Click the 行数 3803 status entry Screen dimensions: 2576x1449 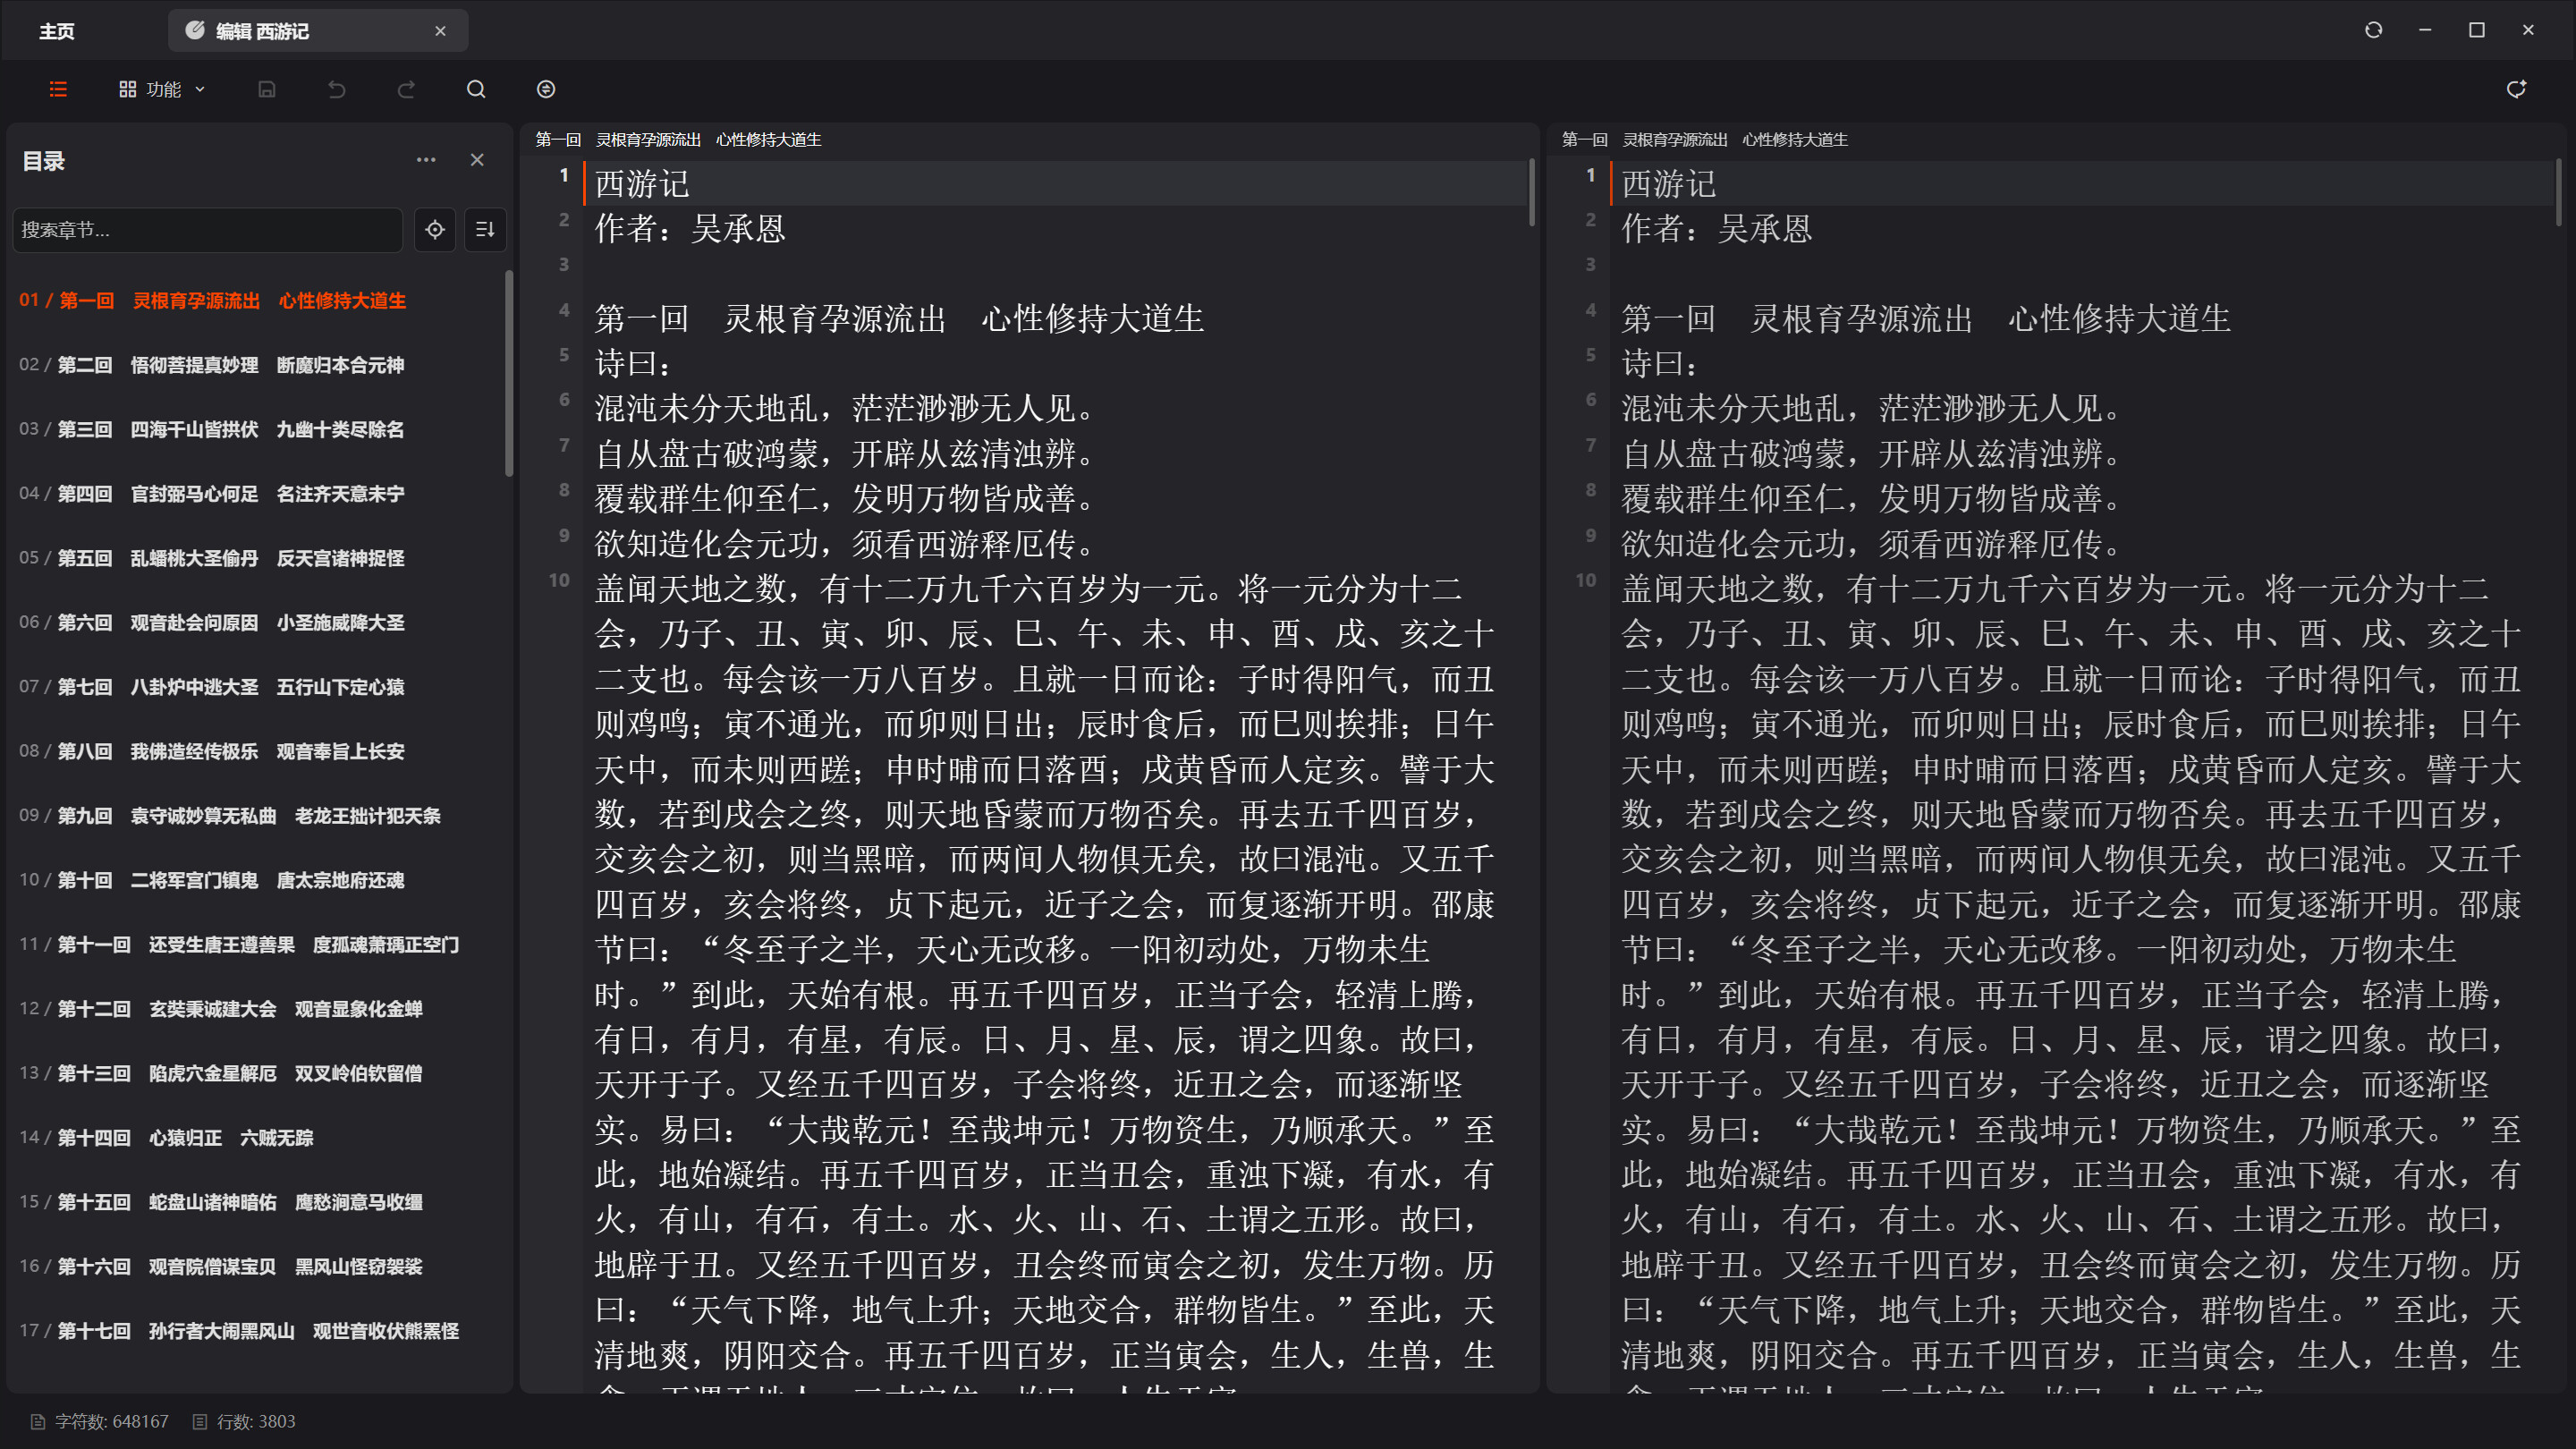tap(244, 1421)
